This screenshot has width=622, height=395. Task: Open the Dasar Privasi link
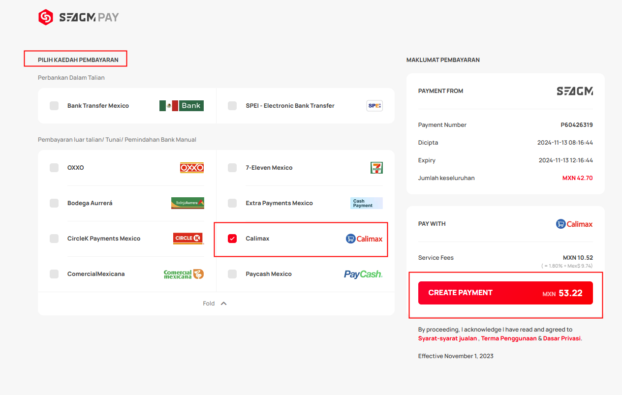[x=562, y=338]
